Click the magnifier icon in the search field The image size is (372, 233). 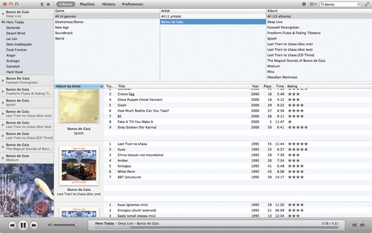pyautogui.click(x=322, y=4)
